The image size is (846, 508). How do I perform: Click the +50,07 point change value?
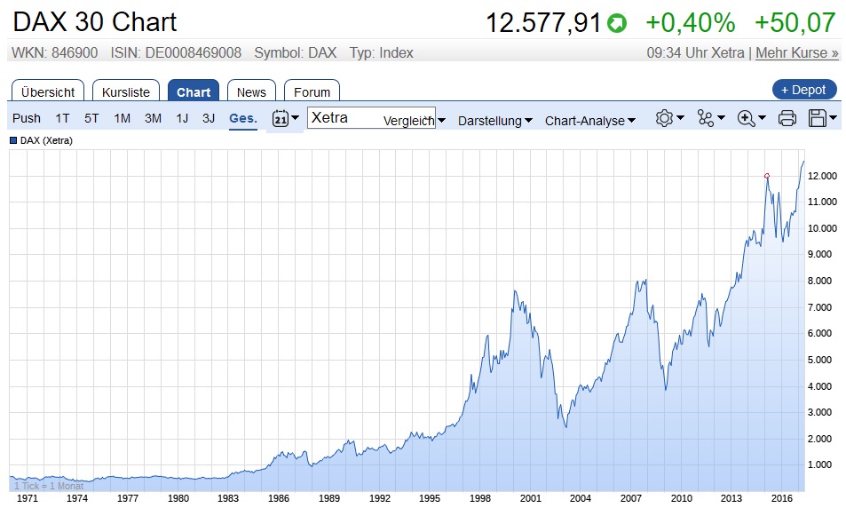[795, 23]
